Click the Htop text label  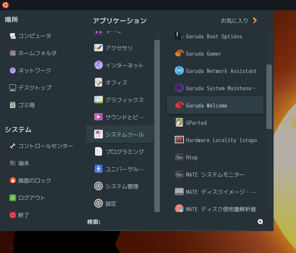192,157
